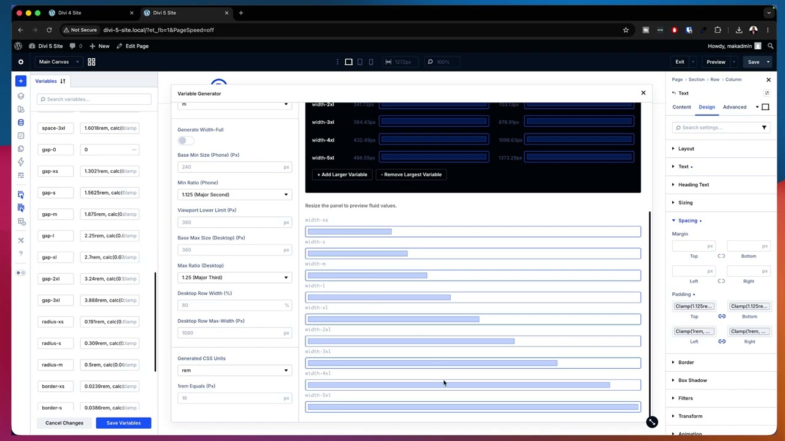
Task: Click the link icon between padding Top and Bottom
Action: (722, 317)
